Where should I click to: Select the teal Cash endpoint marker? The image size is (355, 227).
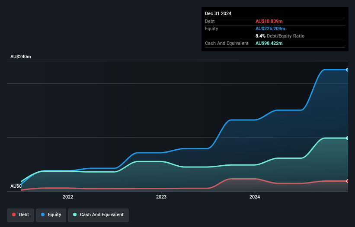click(x=348, y=138)
